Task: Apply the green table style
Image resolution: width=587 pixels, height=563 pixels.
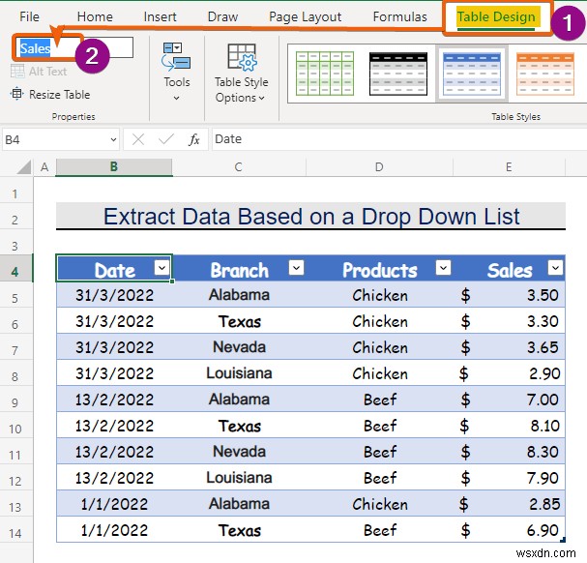Action: (325, 74)
